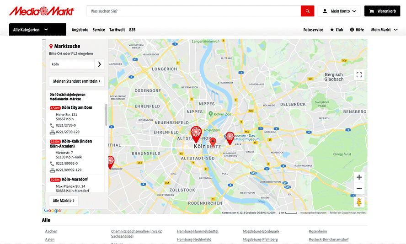This screenshot has width=406, height=244.
Task: Open the Köln-Marsdorf store entry
Action: (x=75, y=179)
